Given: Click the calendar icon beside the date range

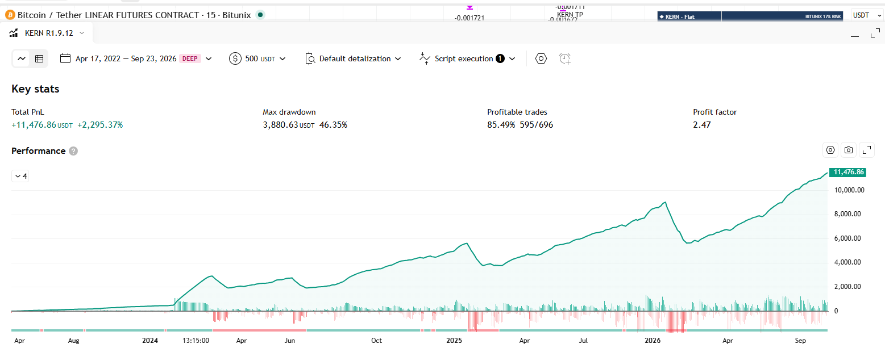Looking at the screenshot, I should click(65, 58).
